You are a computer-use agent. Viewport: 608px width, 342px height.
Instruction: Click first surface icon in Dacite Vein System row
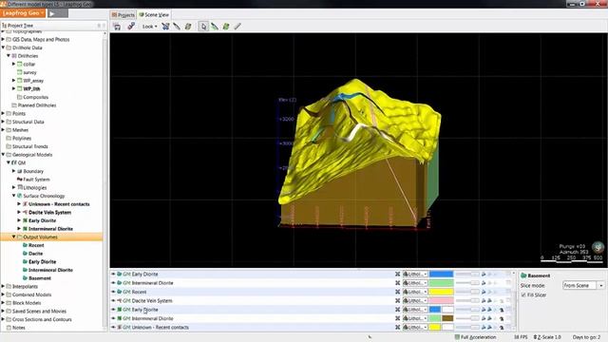[x=484, y=300]
